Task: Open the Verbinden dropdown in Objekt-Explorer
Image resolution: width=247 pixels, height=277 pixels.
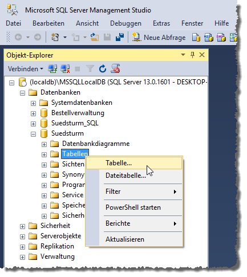Action: [25, 69]
